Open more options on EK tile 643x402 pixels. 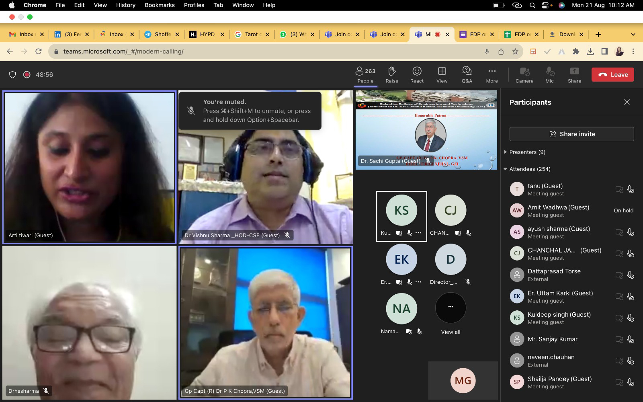(418, 282)
